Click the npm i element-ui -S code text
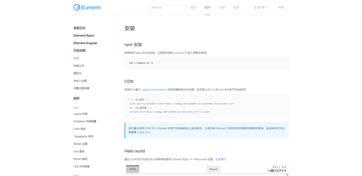 [x=141, y=63]
